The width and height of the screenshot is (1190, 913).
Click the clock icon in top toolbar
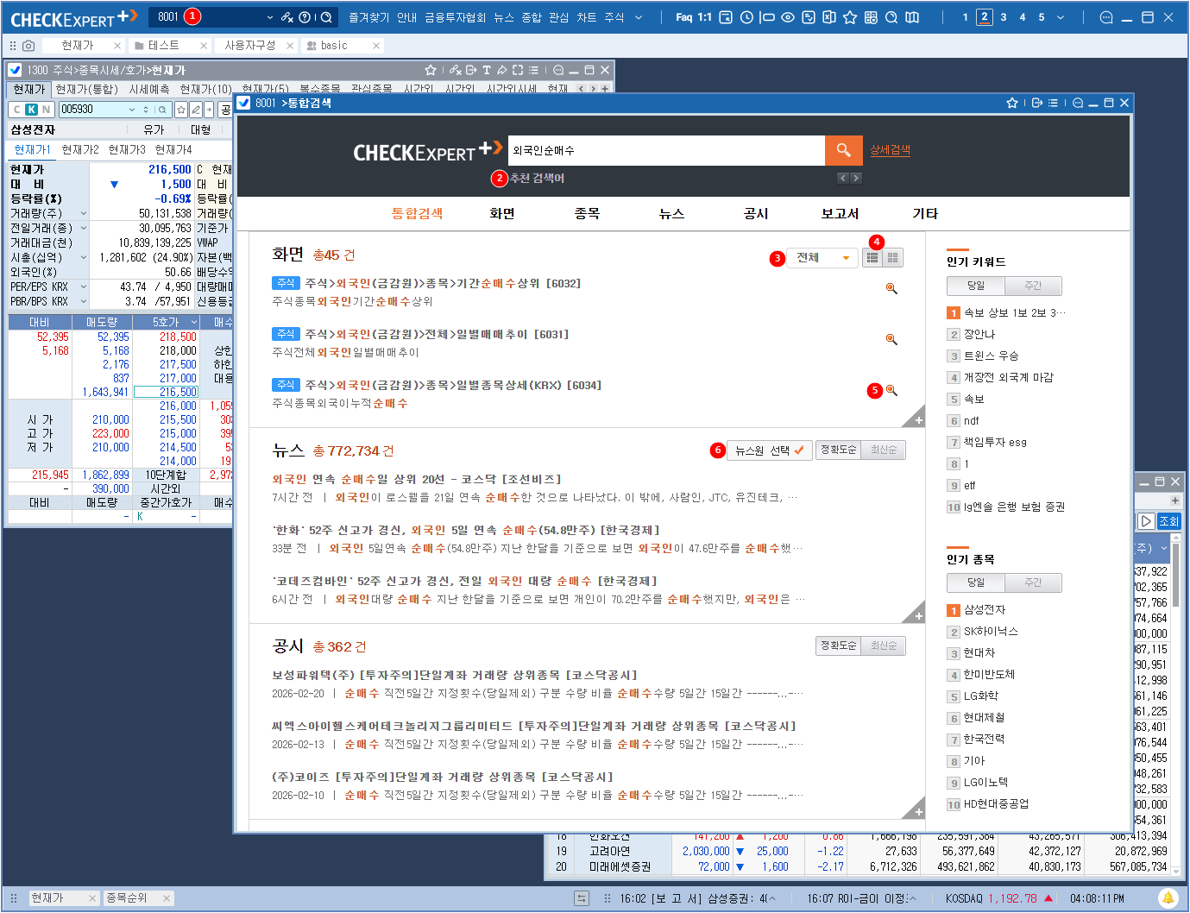tap(746, 17)
